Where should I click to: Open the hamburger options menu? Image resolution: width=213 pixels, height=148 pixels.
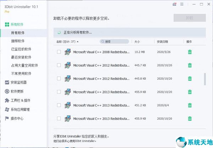point(182,4)
